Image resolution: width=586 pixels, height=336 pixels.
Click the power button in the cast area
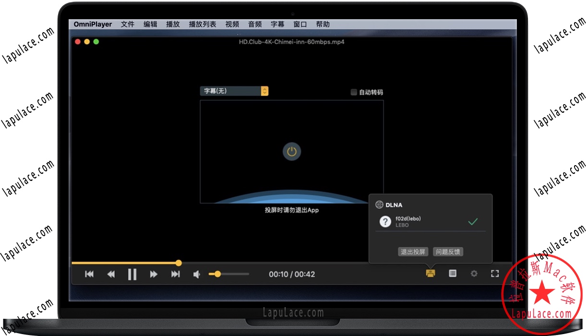[x=291, y=151]
